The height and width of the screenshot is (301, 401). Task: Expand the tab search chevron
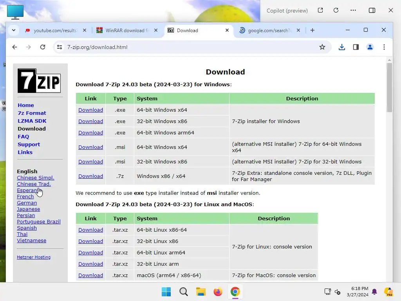click(14, 30)
